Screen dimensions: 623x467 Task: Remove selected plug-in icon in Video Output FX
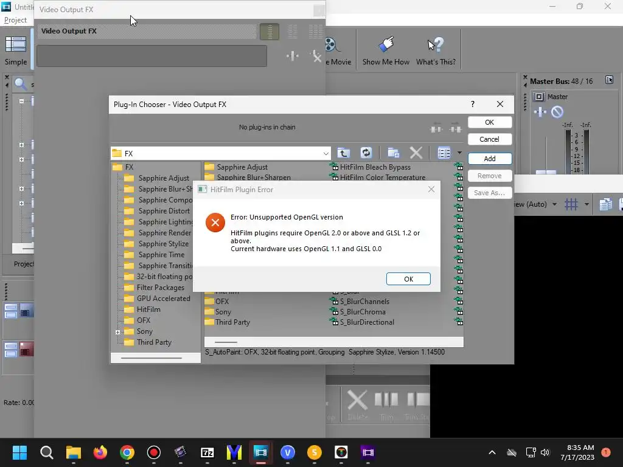coord(316,56)
